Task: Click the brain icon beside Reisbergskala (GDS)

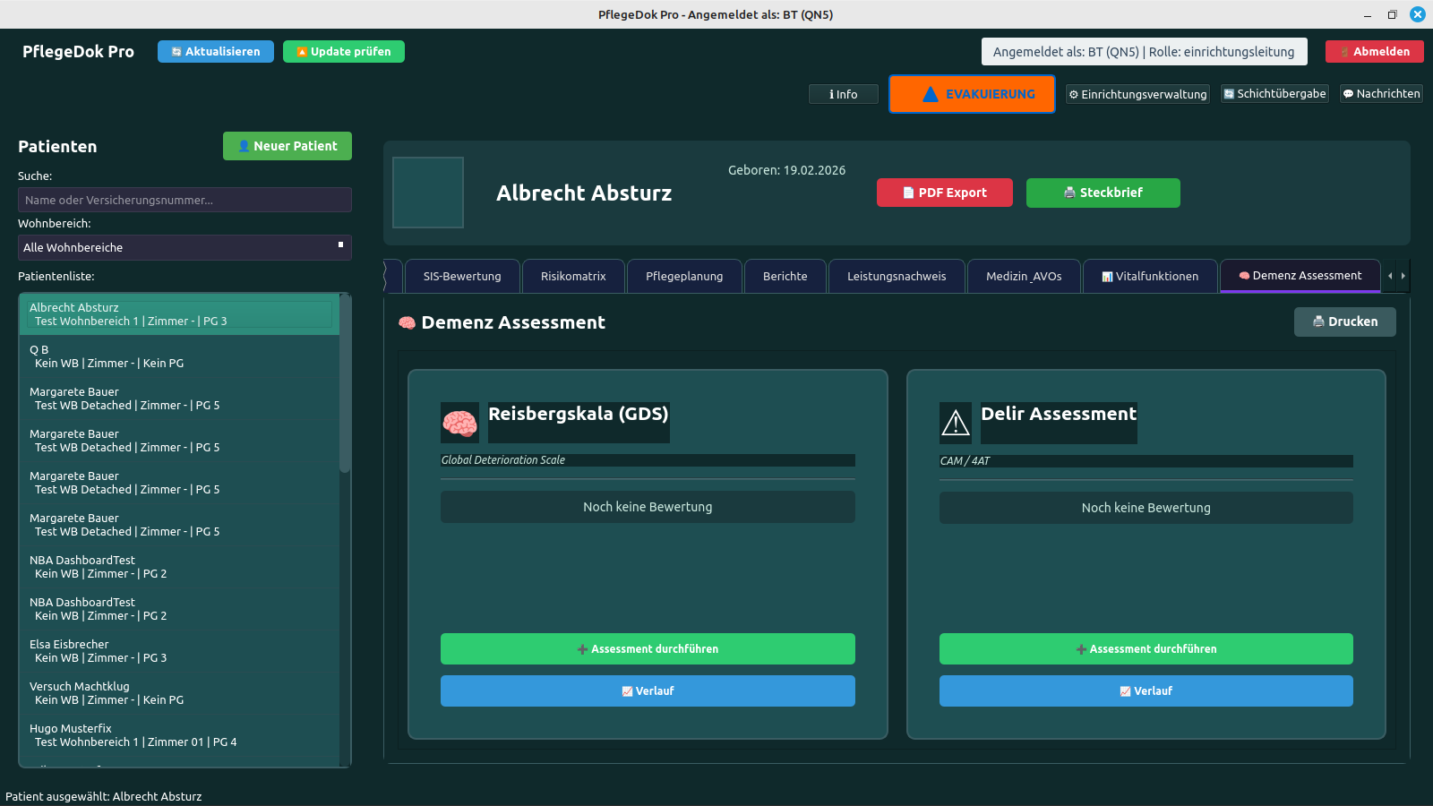Action: (459, 422)
